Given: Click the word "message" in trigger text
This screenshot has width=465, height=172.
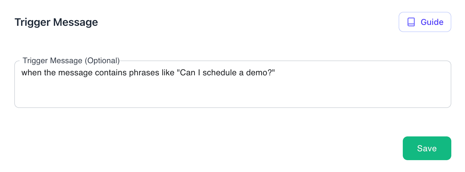Looking at the screenshot, I should 75,73.
